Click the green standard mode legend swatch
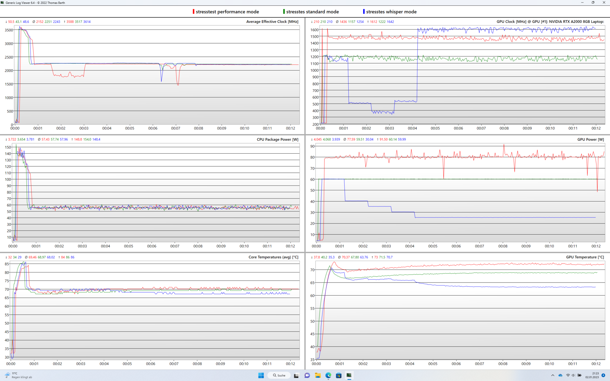 (x=284, y=12)
